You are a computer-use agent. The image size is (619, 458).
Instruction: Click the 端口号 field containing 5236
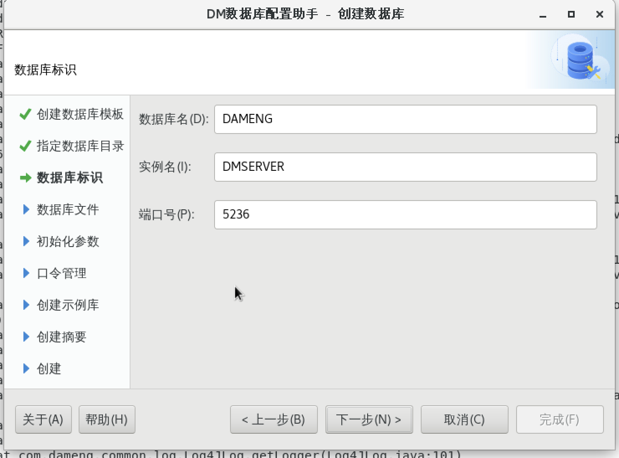pos(405,215)
